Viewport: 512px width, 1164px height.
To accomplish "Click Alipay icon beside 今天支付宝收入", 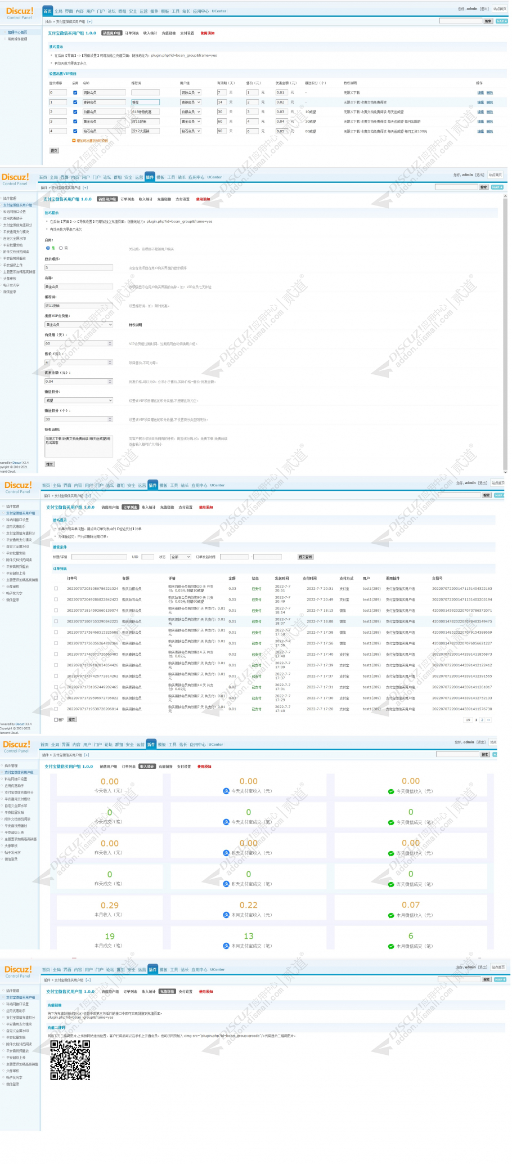I will coord(226,791).
